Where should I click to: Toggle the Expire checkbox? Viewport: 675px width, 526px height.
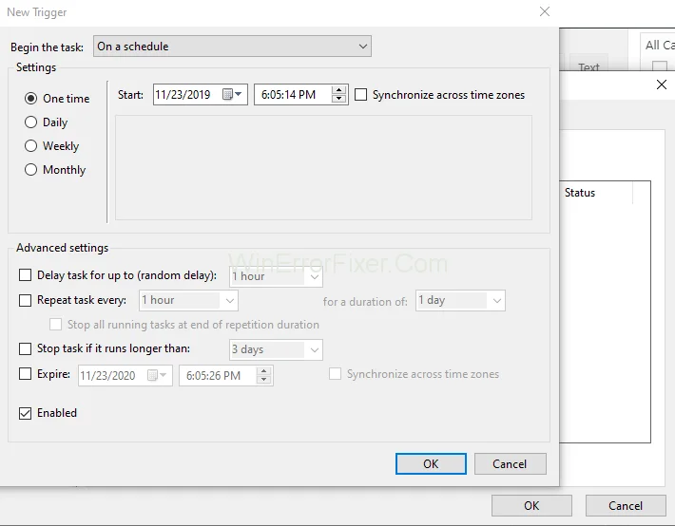click(x=26, y=375)
